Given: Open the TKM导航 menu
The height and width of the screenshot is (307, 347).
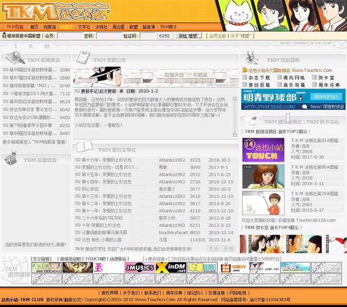Looking at the screenshot, I should click(x=15, y=27).
